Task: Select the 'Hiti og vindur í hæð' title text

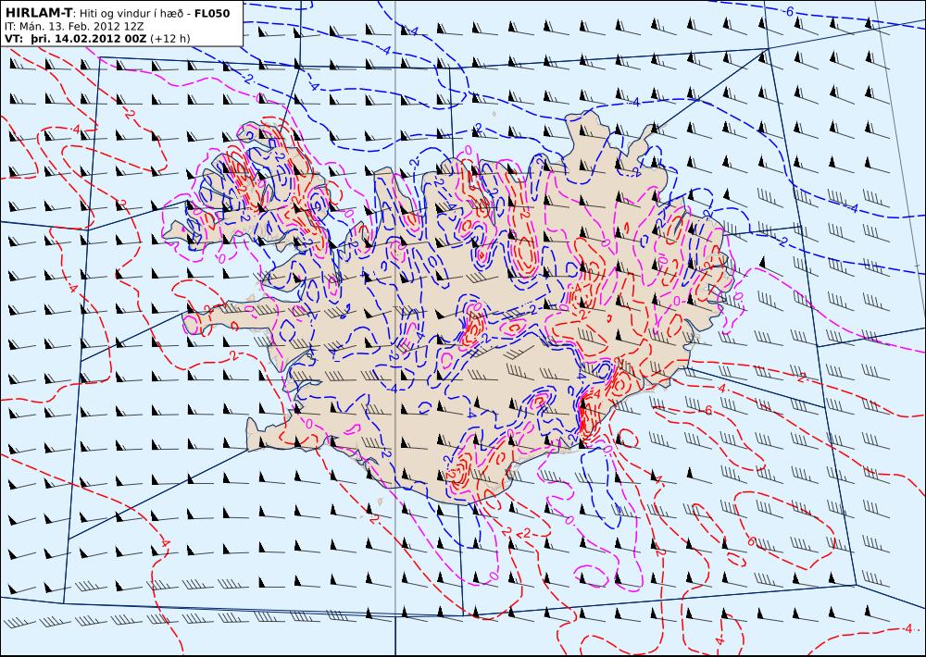Action: pos(132,14)
